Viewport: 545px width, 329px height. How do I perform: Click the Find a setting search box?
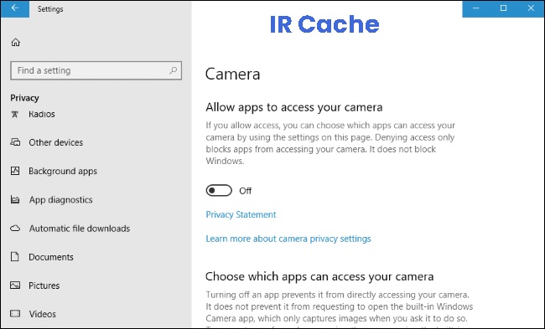(96, 70)
